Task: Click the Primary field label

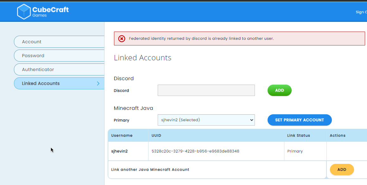Action: 122,120
